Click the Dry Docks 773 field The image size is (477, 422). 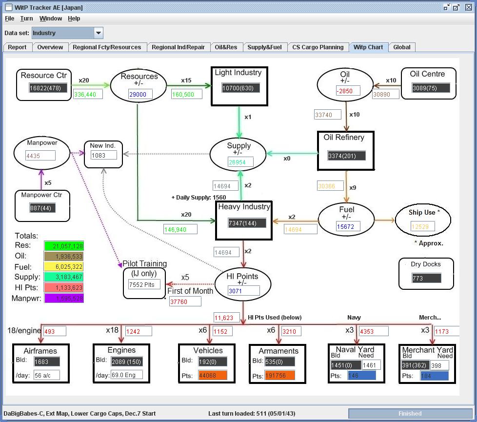pos(426,278)
